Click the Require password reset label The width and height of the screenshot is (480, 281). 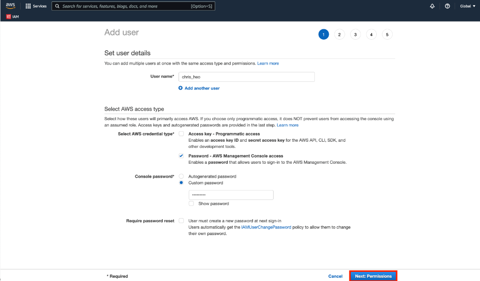(x=150, y=221)
